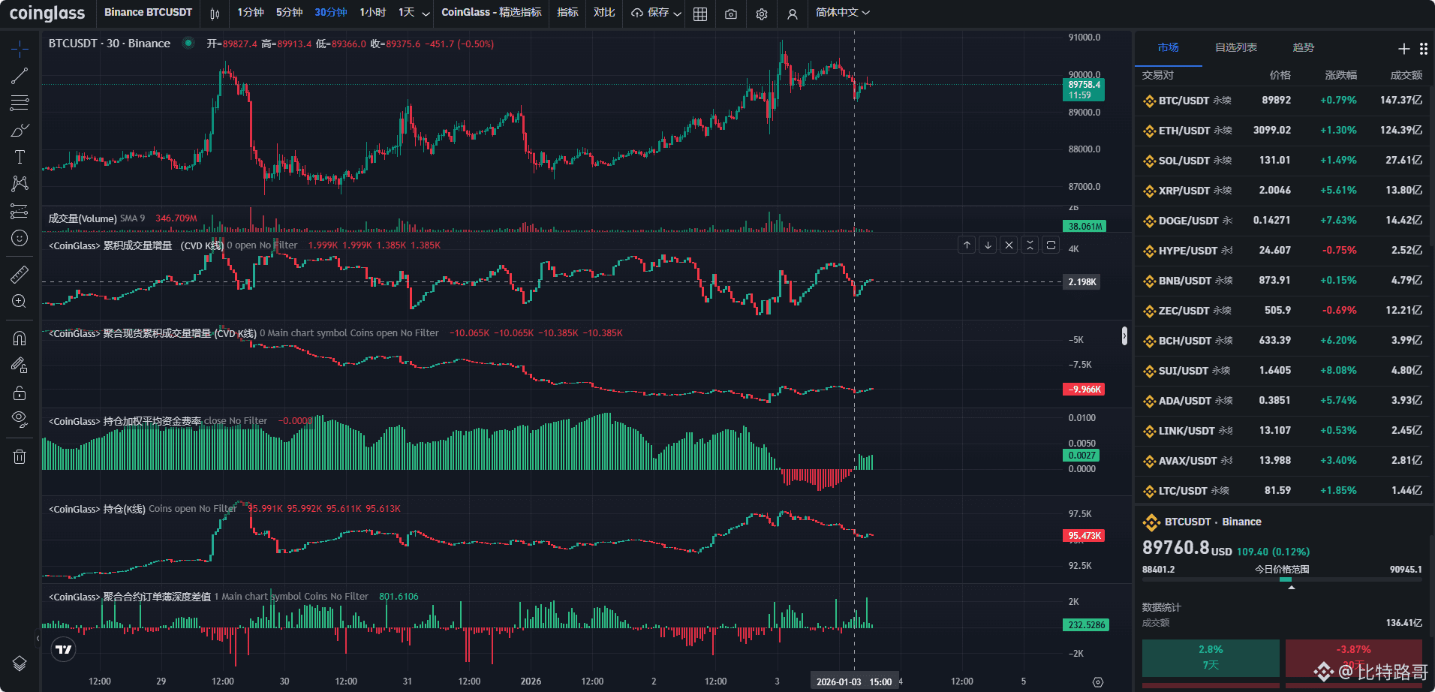Image resolution: width=1435 pixels, height=692 pixels.
Task: Select the crosshair cursor tool
Action: click(x=20, y=50)
